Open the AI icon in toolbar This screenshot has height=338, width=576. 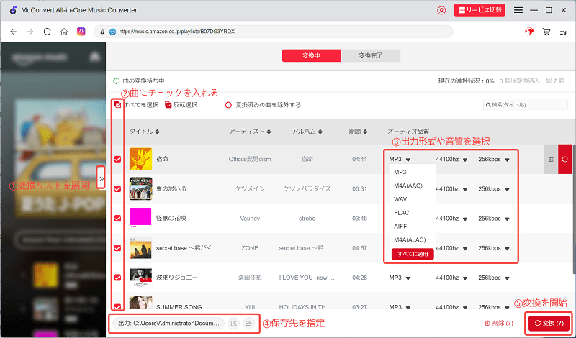tap(81, 32)
